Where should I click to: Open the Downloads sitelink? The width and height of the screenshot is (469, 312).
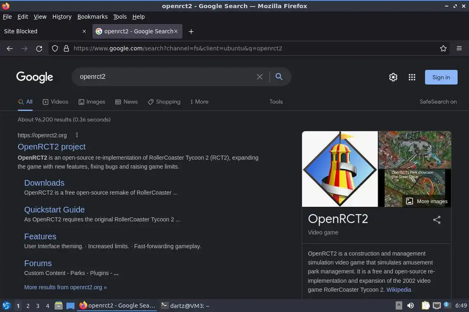(x=44, y=183)
